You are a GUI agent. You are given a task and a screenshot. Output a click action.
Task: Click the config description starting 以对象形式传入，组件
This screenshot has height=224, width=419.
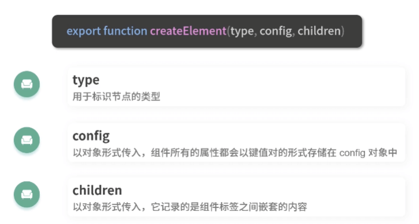pos(235,152)
